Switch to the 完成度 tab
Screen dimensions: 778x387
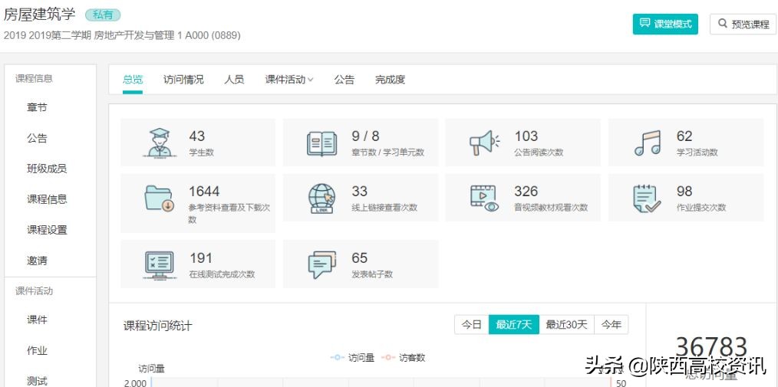tap(390, 79)
